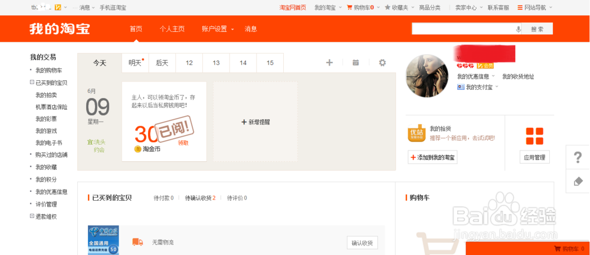Click the orange four-square apps icon
The width and height of the screenshot is (590, 255).
point(535,136)
